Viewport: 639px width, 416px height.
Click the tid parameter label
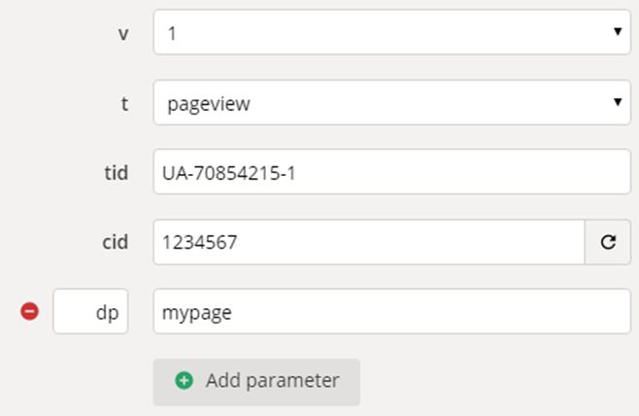point(117,172)
